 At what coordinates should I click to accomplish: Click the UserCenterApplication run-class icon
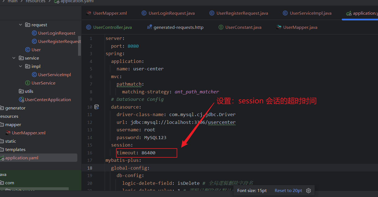point(21,99)
